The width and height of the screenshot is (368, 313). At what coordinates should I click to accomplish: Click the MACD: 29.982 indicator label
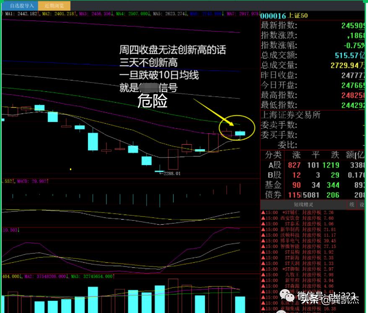click(x=33, y=181)
